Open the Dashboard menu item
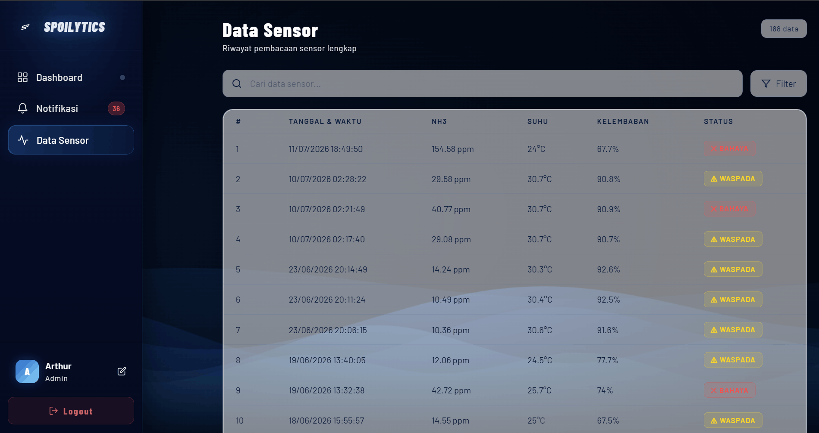Screen dimensions: 819x433 71,77
